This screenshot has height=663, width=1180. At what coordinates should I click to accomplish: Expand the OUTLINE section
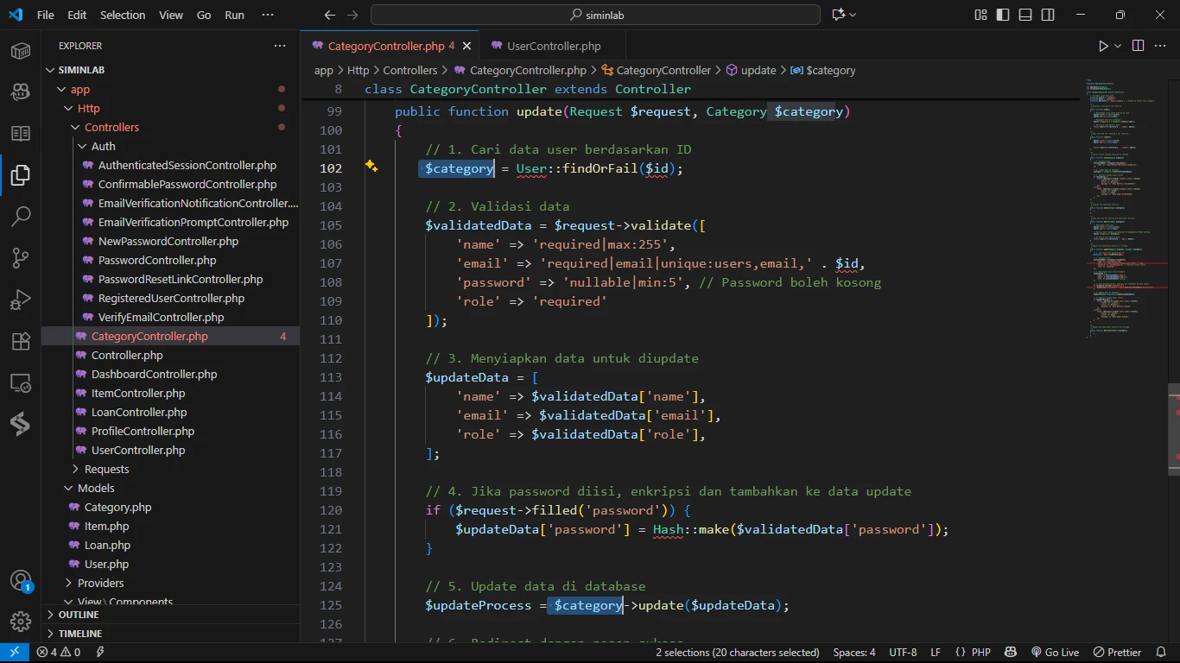pos(79,615)
